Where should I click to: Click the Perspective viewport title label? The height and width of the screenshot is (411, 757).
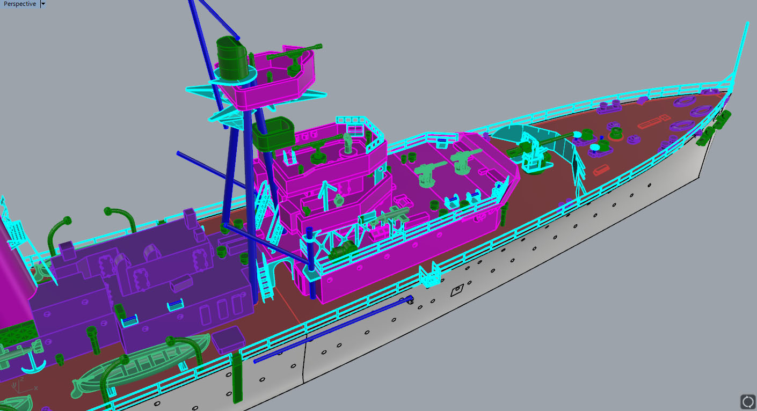(20, 4)
